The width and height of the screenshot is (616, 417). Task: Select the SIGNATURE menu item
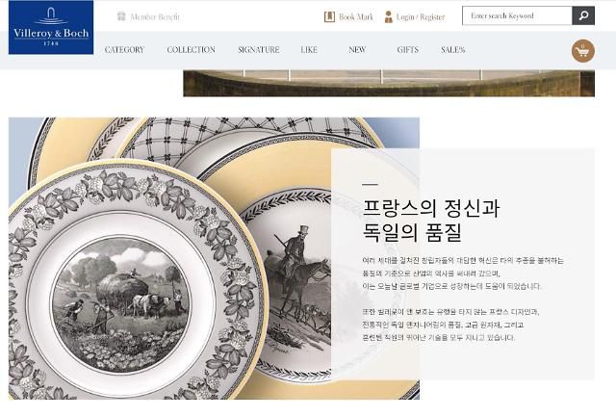259,50
